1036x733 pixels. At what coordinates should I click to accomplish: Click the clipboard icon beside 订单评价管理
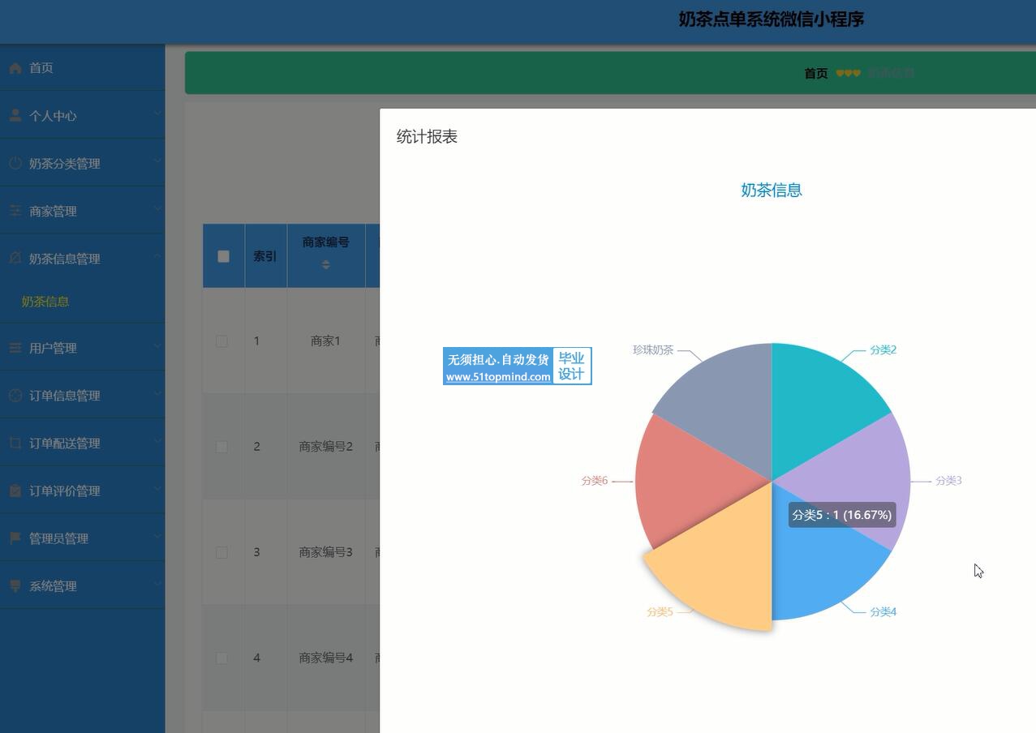point(15,491)
